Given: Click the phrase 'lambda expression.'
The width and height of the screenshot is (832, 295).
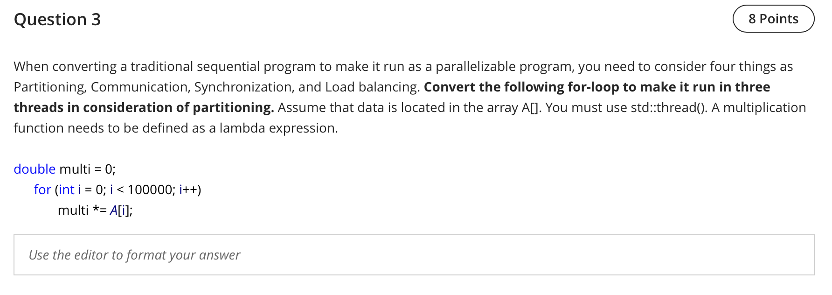Looking at the screenshot, I should (279, 128).
